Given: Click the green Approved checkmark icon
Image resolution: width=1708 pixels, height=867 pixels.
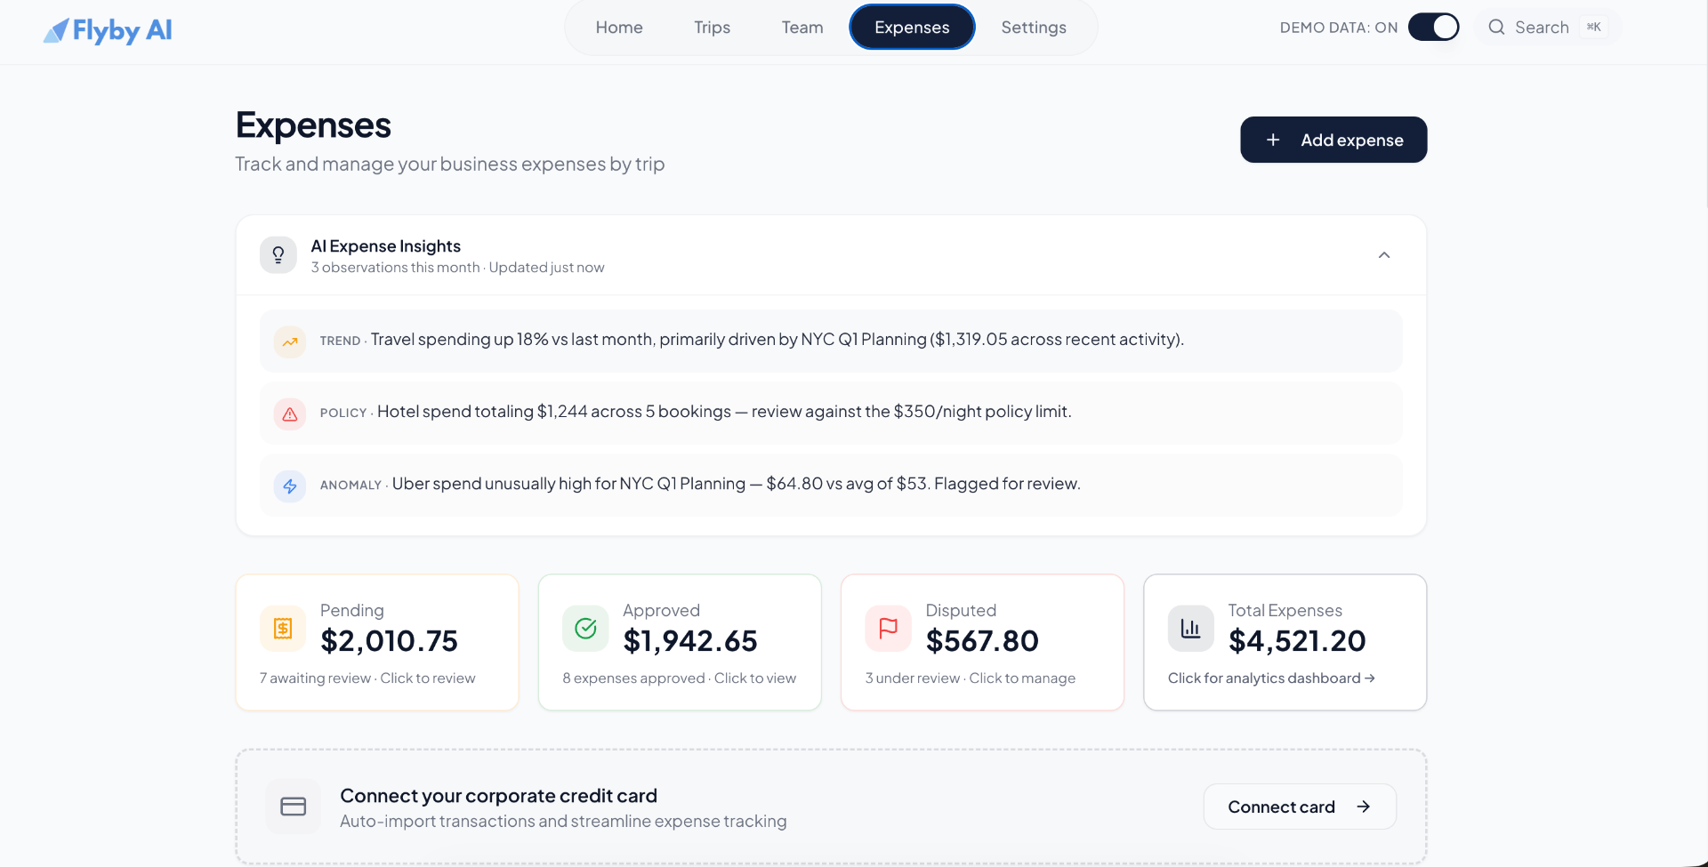Looking at the screenshot, I should [585, 629].
